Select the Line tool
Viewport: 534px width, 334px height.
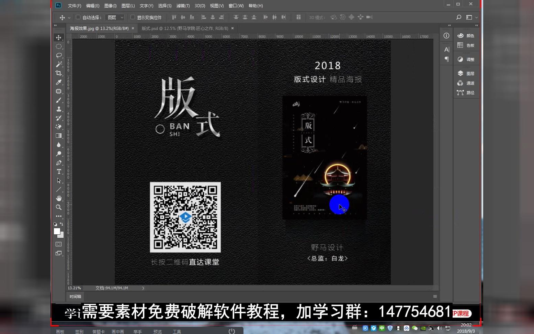[59, 189]
